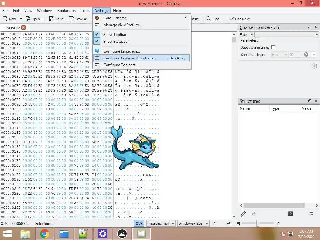Click the keyboard icon beside Configure Keyboard Shortcuts

click(x=97, y=58)
